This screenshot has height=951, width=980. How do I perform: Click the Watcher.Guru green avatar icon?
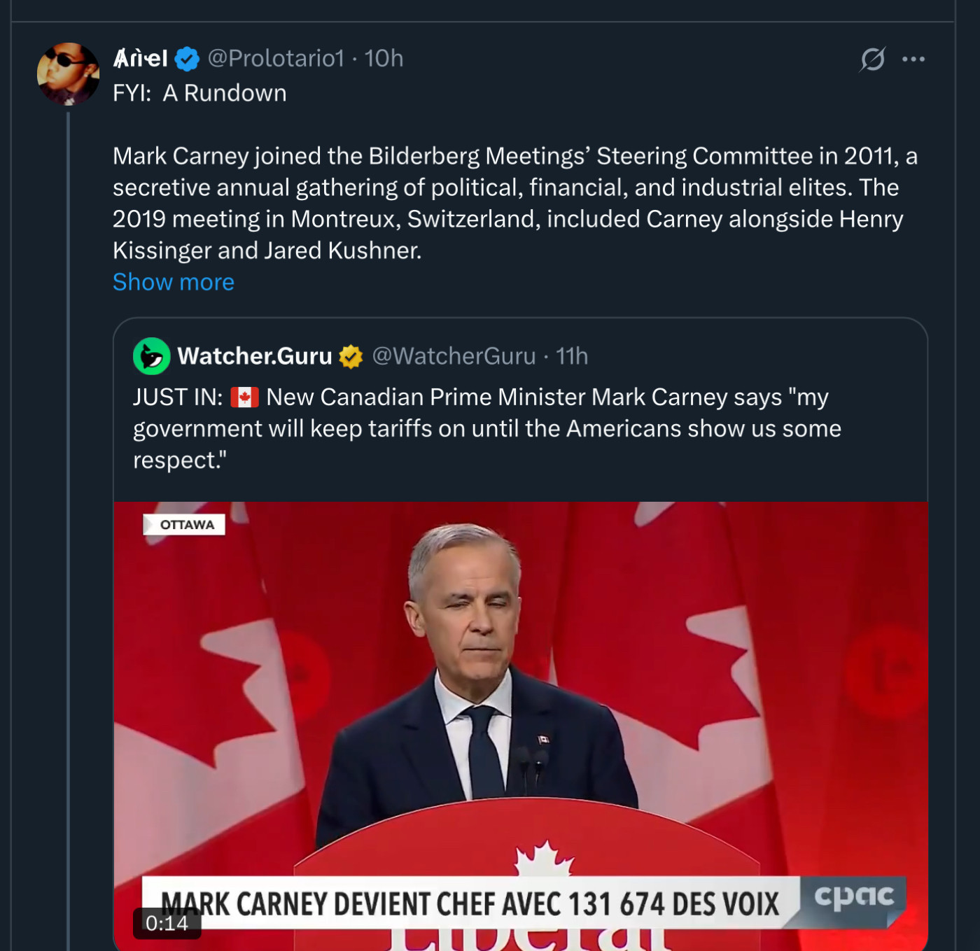pos(151,356)
